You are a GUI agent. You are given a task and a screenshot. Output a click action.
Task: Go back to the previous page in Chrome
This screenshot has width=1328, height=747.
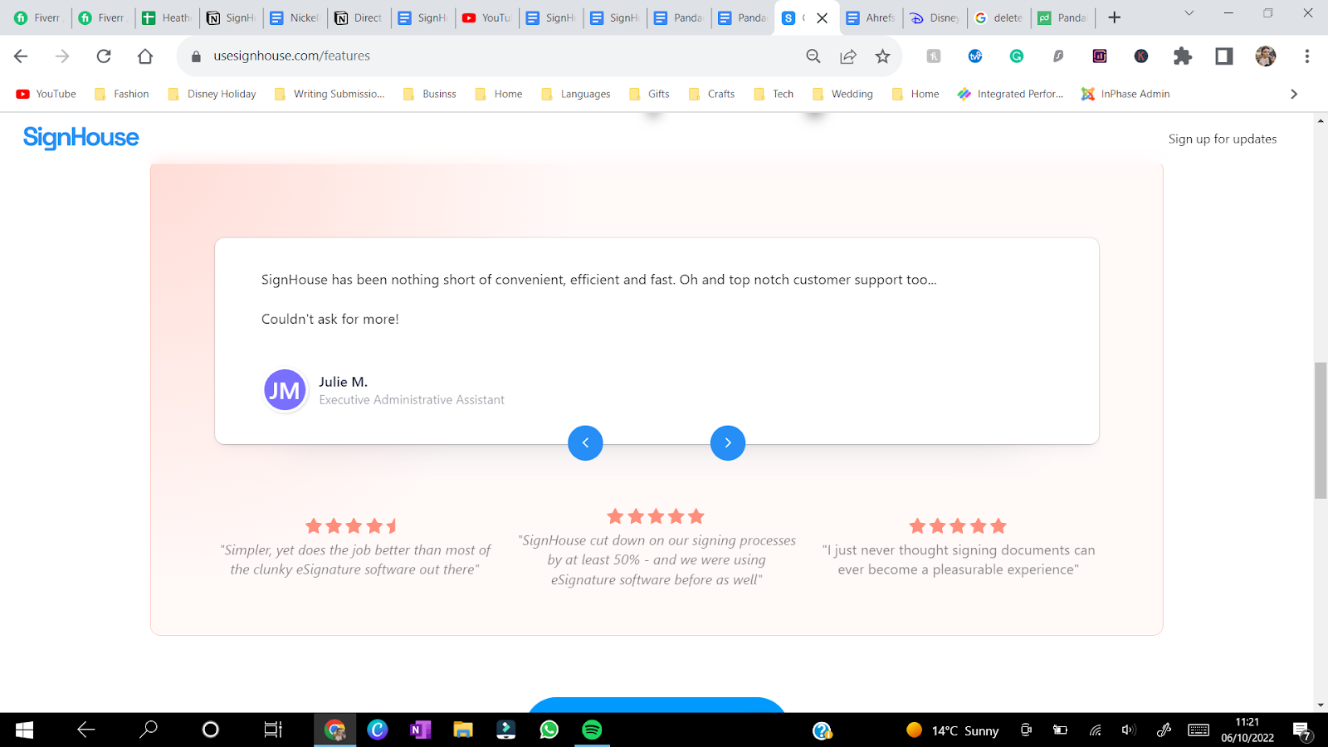(x=21, y=56)
